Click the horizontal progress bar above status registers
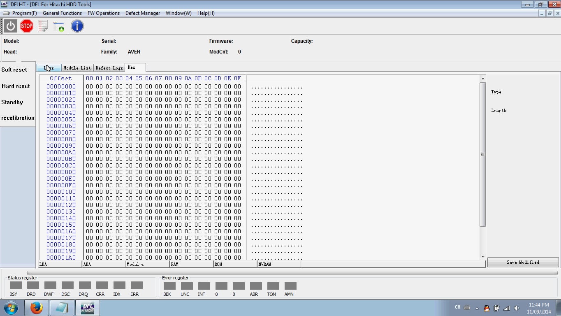Viewport: 561px width, 316px height. (292, 273)
